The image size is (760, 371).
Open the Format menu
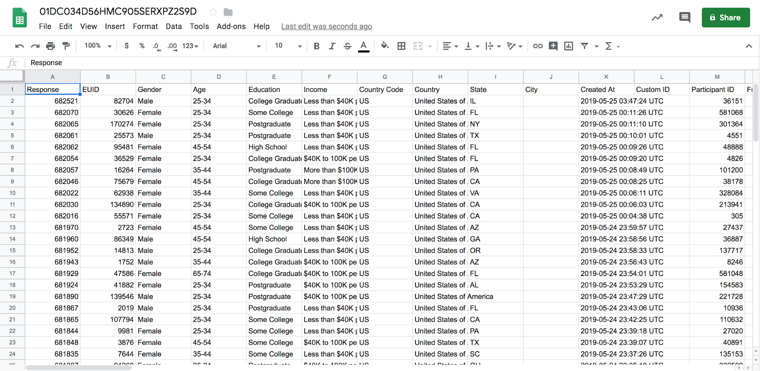[x=145, y=26]
